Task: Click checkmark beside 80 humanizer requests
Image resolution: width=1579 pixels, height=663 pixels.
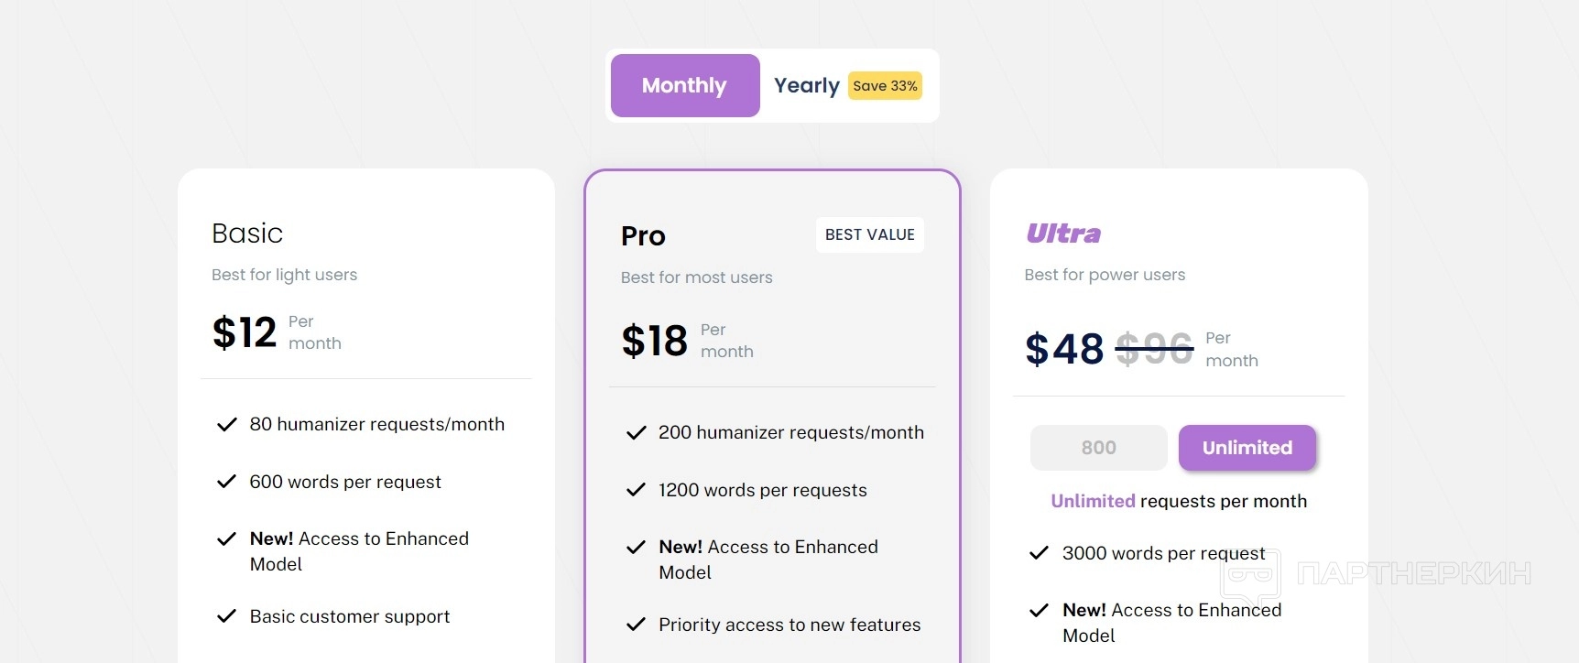Action: coord(226,425)
